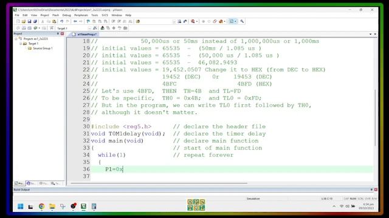Open the Help menu
The image size is (389, 218).
pos(128,15)
